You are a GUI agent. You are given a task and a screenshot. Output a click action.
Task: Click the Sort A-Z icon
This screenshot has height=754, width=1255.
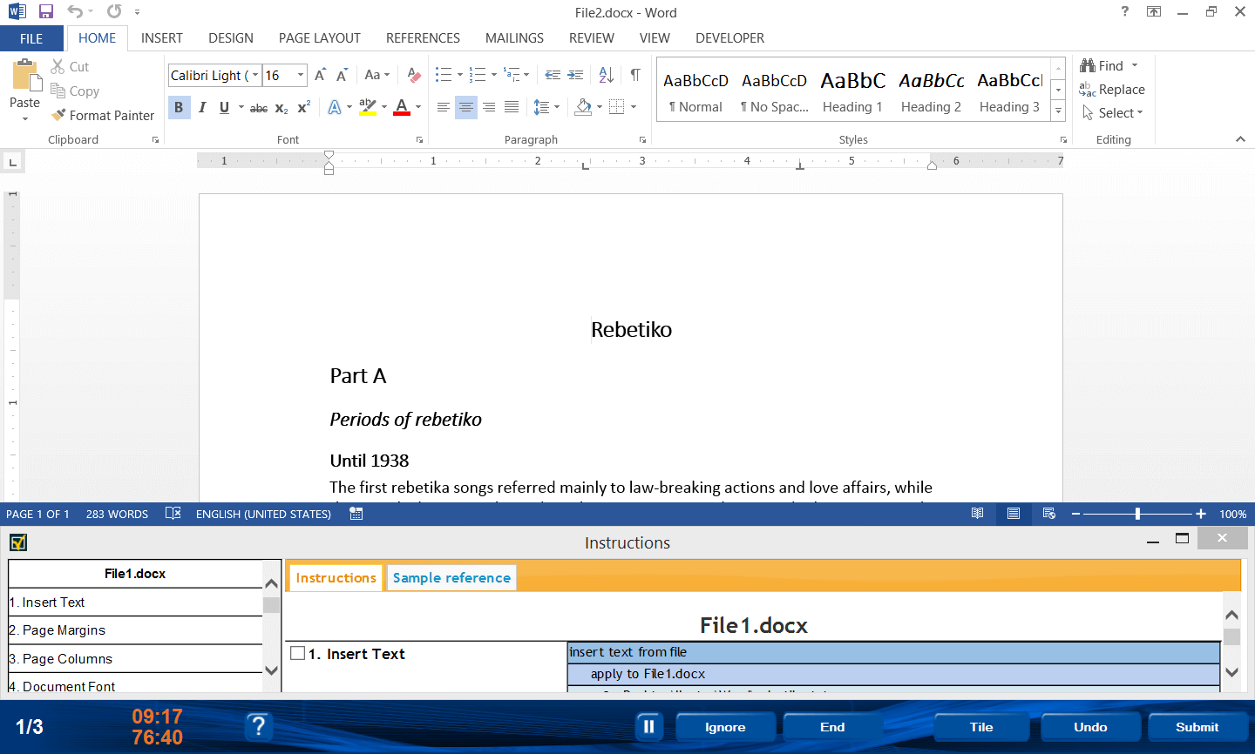pyautogui.click(x=607, y=75)
